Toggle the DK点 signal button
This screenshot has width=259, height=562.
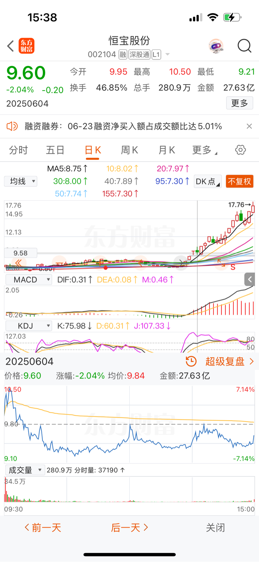[x=208, y=181]
